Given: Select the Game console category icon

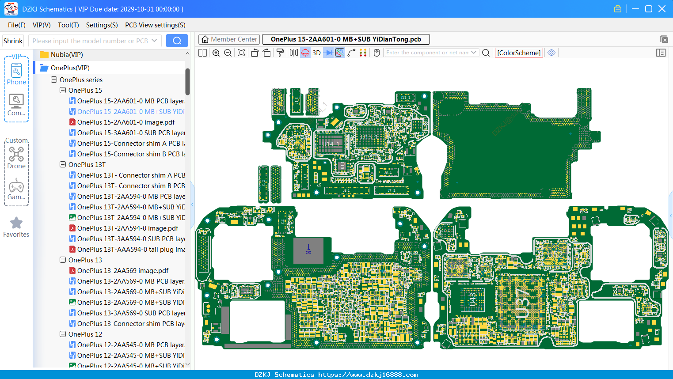Looking at the screenshot, I should [x=16, y=189].
